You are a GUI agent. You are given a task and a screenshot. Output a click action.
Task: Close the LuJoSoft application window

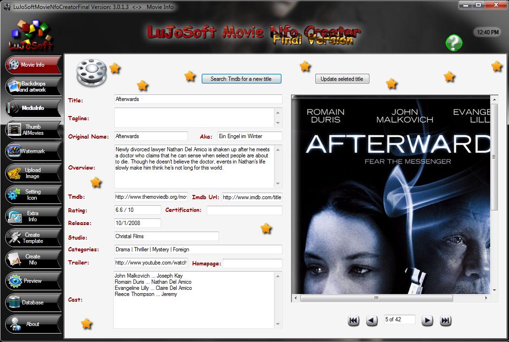click(496, 5)
